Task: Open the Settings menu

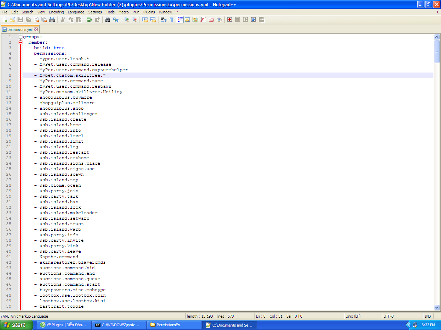Action: point(95,12)
